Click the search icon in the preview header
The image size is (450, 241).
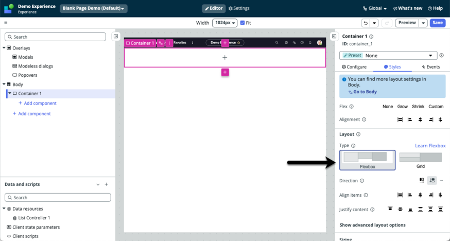[x=276, y=42]
